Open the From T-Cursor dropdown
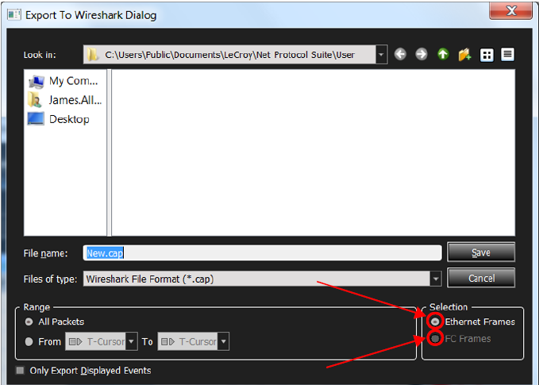The width and height of the screenshot is (539, 385). pyautogui.click(x=131, y=341)
